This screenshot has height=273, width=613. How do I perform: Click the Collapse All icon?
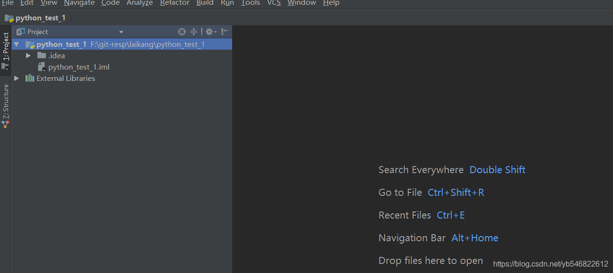(194, 32)
